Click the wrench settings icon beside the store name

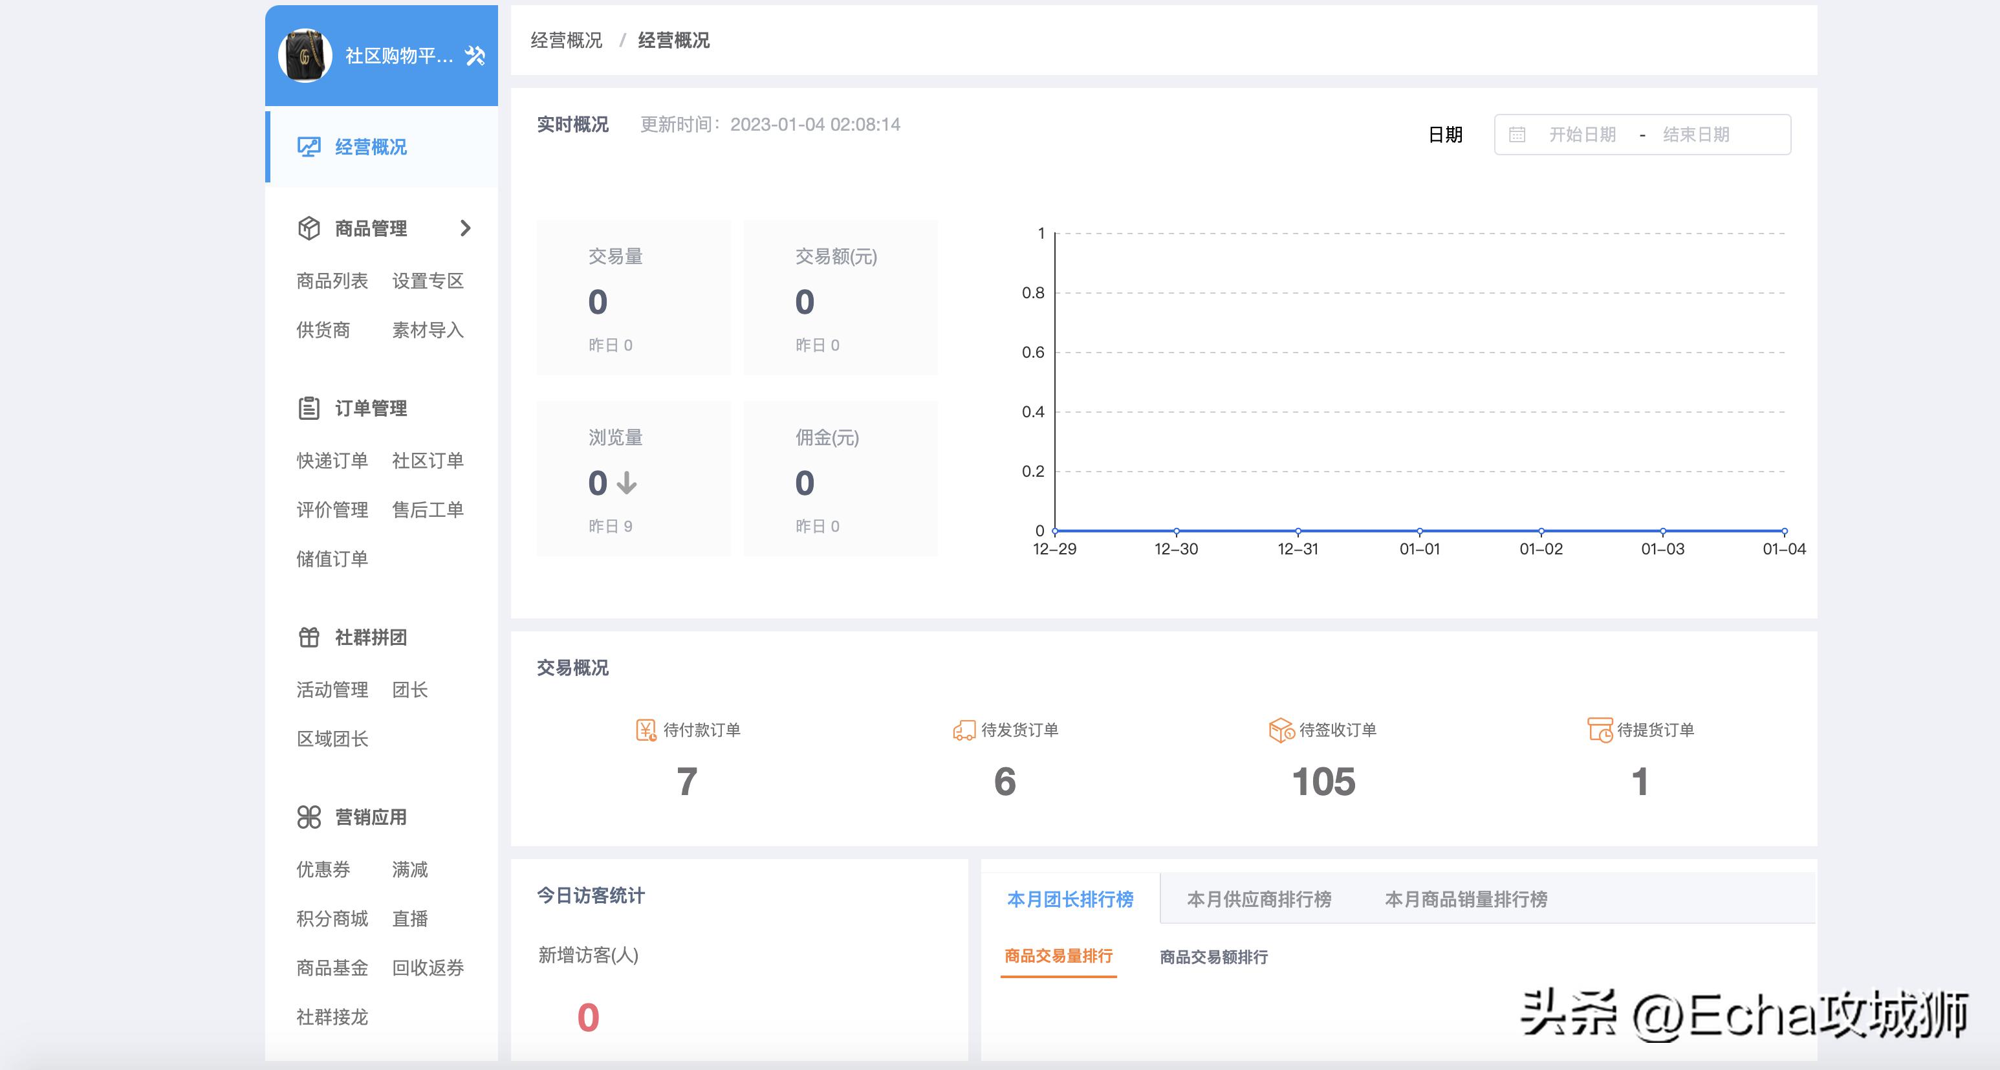[473, 54]
